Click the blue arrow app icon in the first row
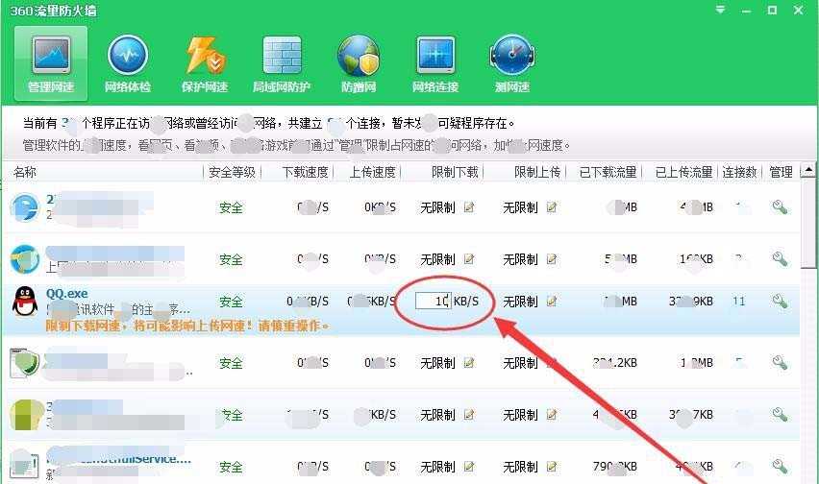Viewport: 819px width, 484px height. tap(25, 207)
